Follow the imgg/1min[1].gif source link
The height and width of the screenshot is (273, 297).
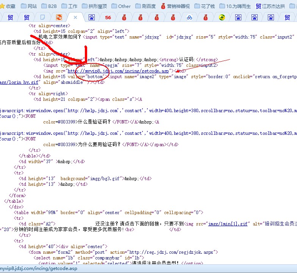[228, 224]
